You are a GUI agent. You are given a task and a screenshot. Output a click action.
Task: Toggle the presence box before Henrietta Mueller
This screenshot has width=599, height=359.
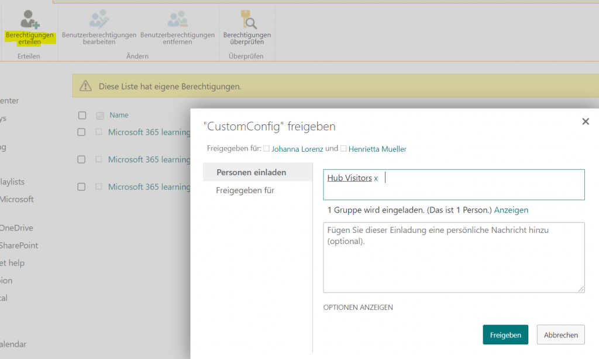(x=343, y=149)
